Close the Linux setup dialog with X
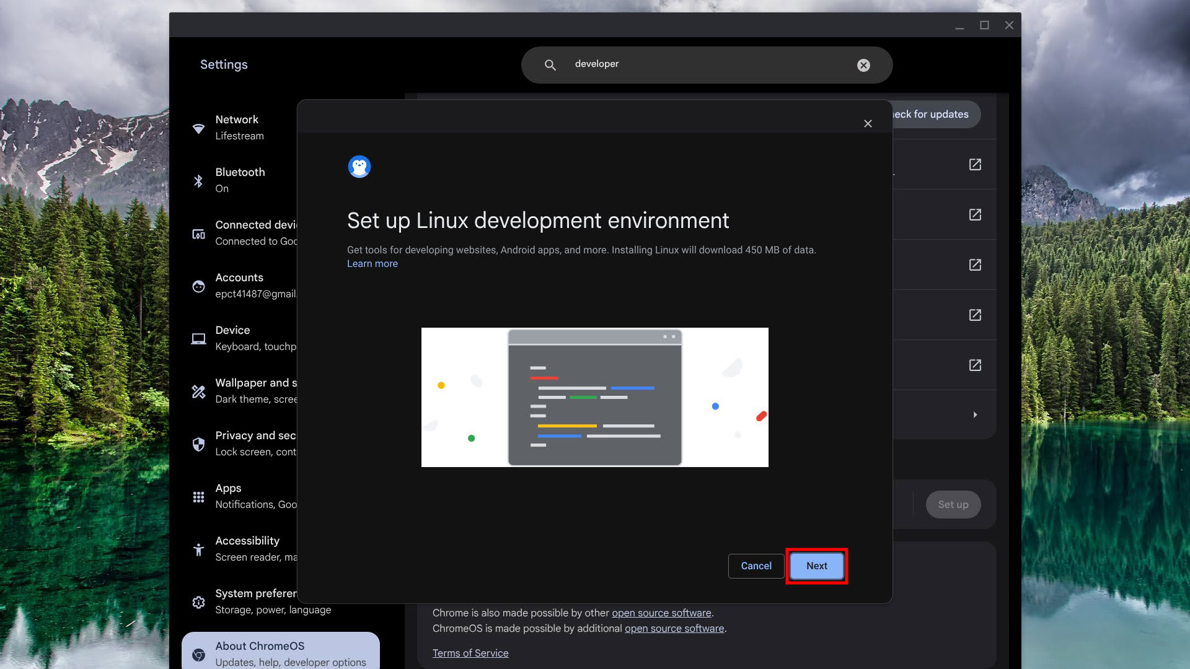 tap(868, 124)
